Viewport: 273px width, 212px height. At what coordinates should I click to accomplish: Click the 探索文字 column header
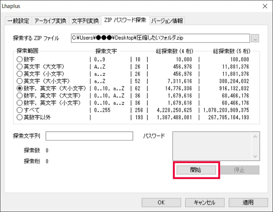point(106,51)
